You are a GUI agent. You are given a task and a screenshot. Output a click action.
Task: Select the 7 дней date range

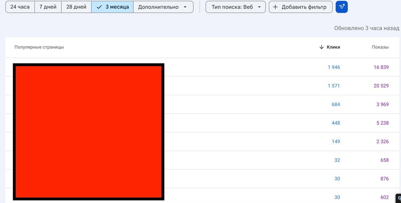pos(48,7)
